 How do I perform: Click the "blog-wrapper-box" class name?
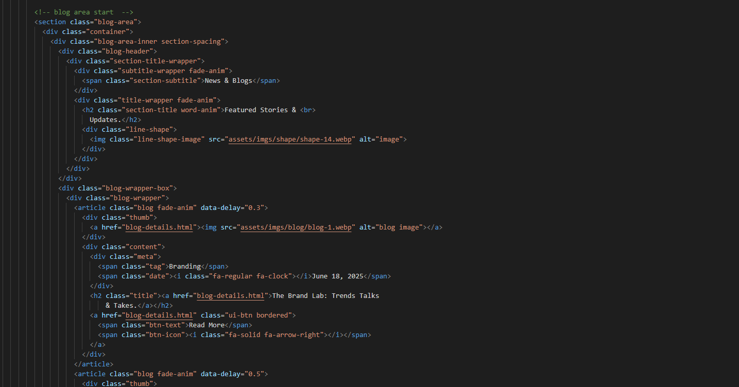(140, 188)
